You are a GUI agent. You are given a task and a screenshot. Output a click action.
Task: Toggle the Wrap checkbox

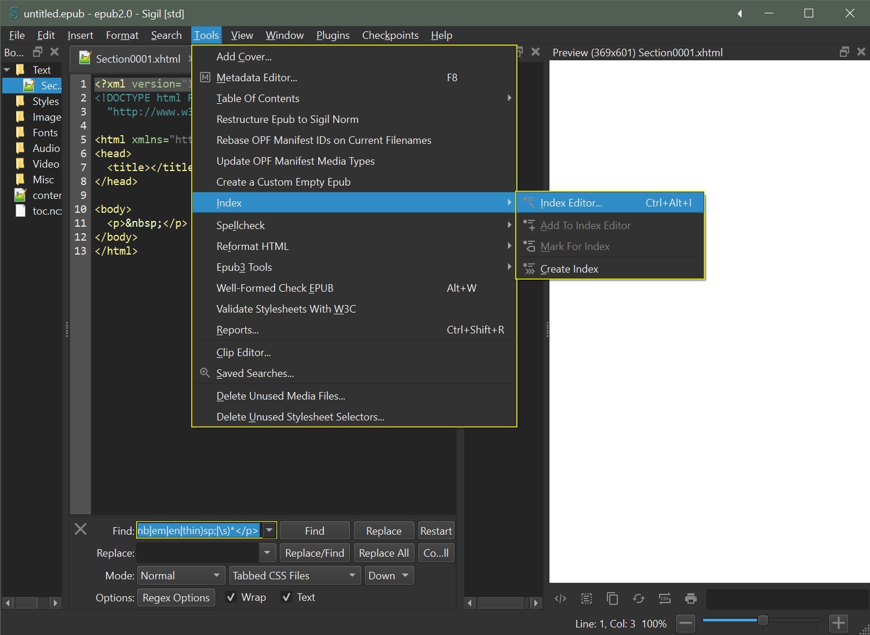click(x=231, y=597)
